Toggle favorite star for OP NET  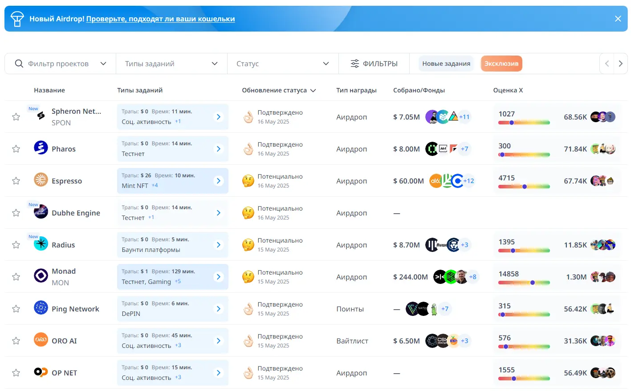click(x=16, y=373)
